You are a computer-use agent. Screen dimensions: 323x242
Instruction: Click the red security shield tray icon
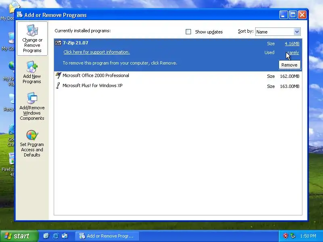coord(285,236)
